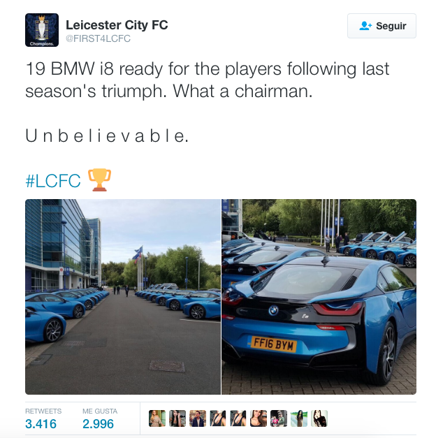This screenshot has height=438, width=436.
Task: Open fifth liker avatar in the row
Action: 238,418
